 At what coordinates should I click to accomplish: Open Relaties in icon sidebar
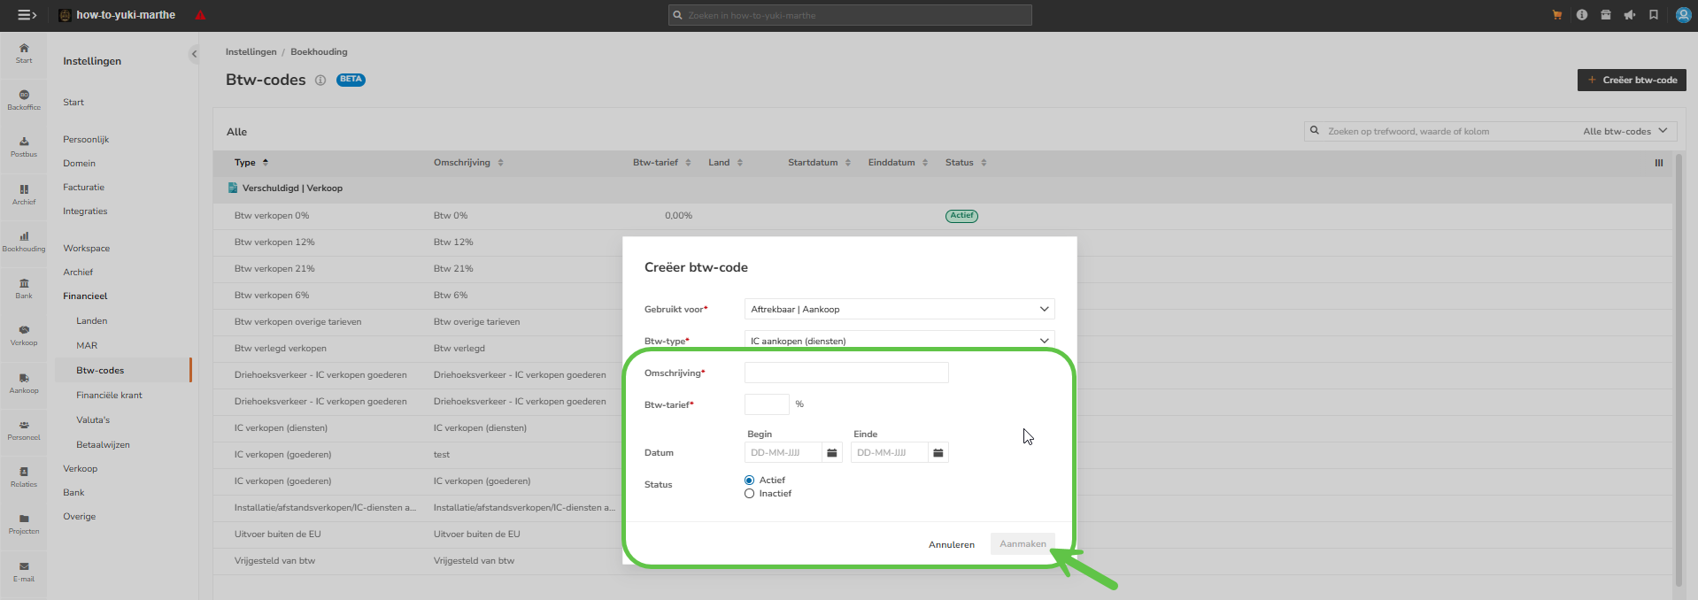(x=24, y=477)
